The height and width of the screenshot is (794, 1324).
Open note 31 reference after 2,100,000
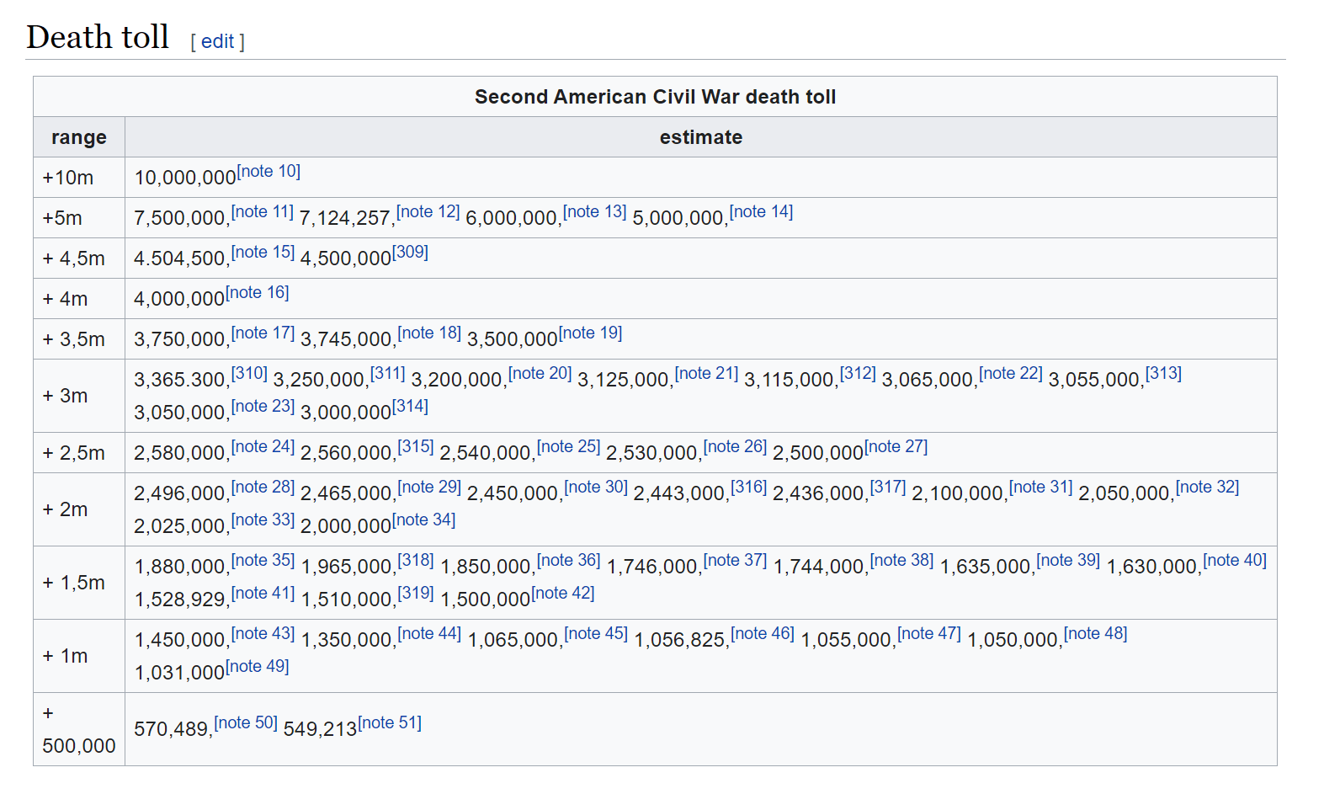tap(1041, 487)
